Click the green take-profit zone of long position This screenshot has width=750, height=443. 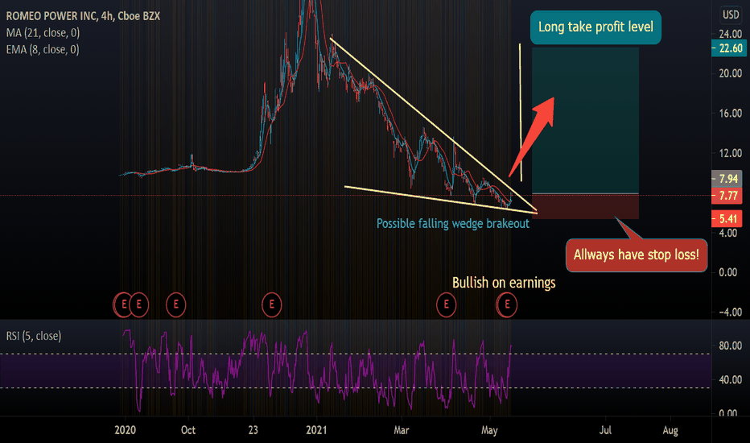coord(585,120)
